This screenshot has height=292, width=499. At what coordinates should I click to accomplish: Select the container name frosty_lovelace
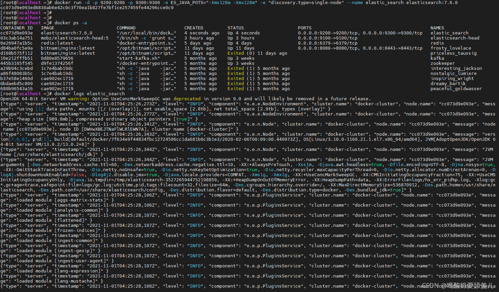click(x=451, y=48)
